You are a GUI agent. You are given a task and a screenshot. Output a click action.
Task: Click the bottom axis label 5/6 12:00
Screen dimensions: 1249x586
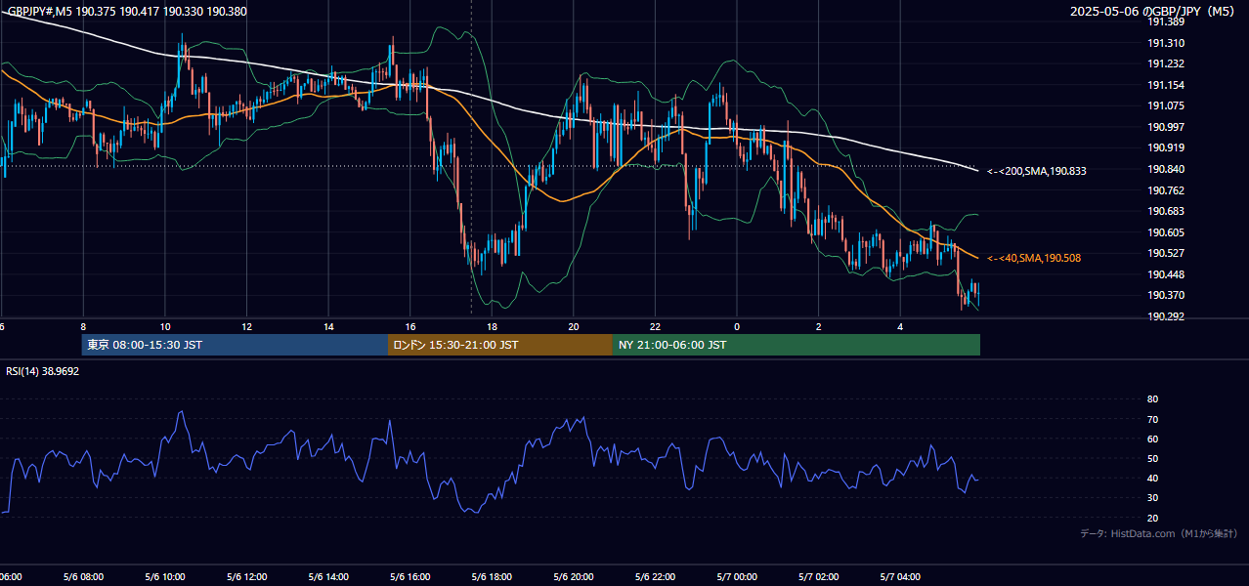click(246, 577)
